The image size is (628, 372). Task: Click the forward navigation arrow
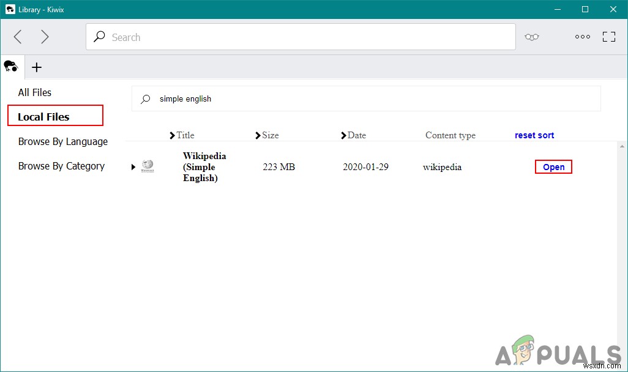tap(45, 37)
